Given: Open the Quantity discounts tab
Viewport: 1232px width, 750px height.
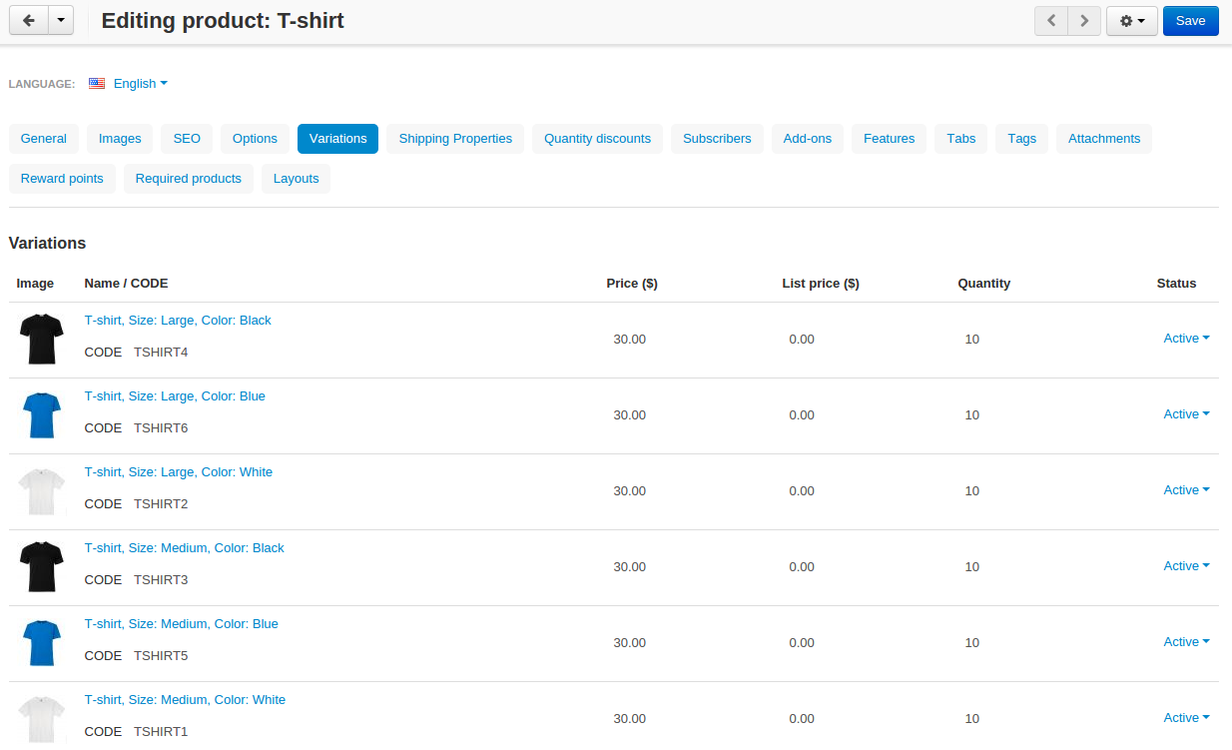Looking at the screenshot, I should tap(597, 139).
